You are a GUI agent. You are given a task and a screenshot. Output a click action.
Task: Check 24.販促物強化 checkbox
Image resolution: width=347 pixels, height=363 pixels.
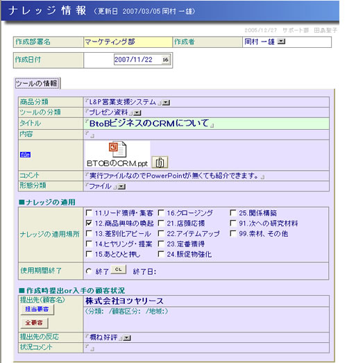(161, 254)
